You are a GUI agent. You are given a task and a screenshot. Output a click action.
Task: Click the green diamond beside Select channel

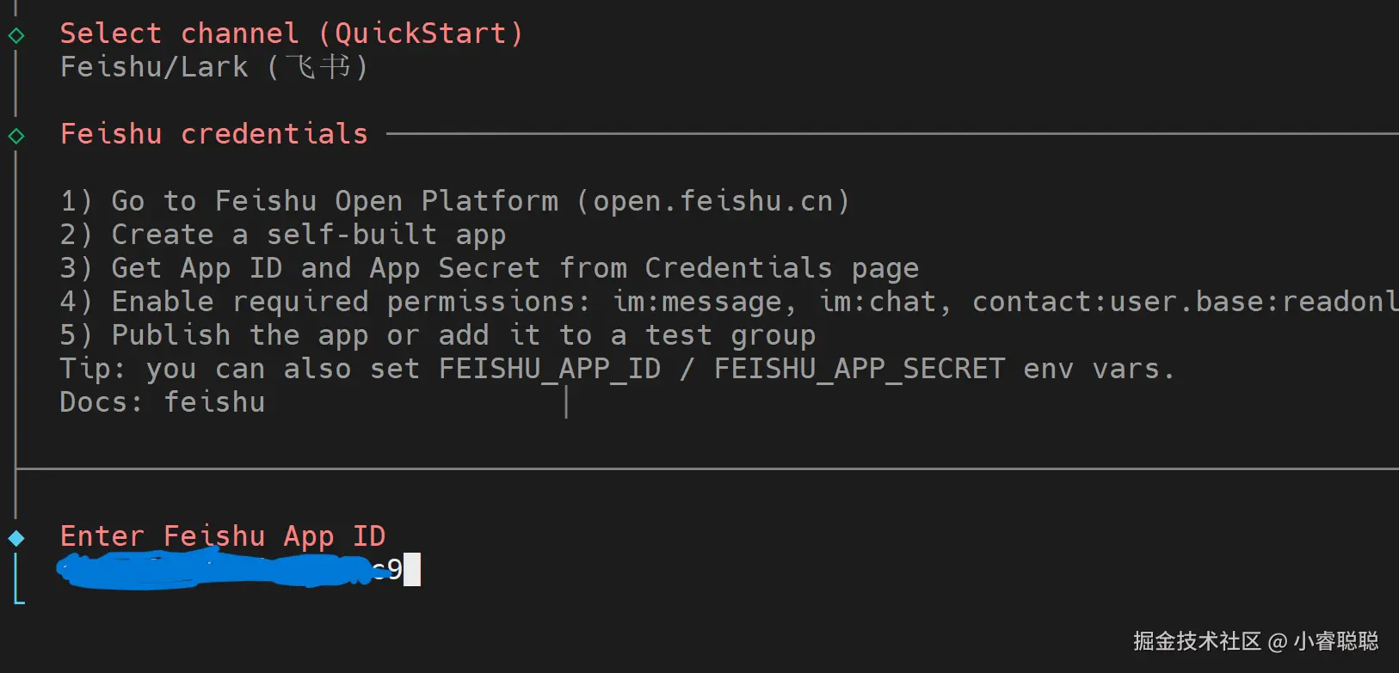tap(16, 35)
